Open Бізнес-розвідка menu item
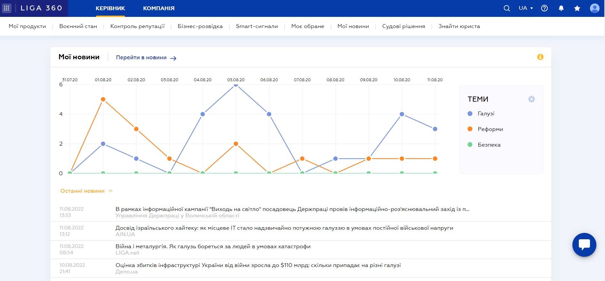 click(x=200, y=26)
